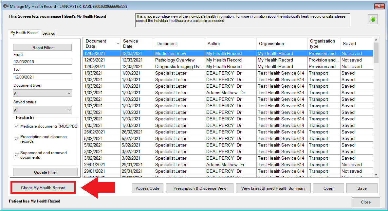Select the Pathology Overview document
The width and height of the screenshot is (388, 211).
click(x=228, y=60)
